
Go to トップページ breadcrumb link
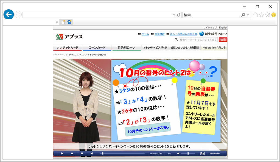(59, 55)
